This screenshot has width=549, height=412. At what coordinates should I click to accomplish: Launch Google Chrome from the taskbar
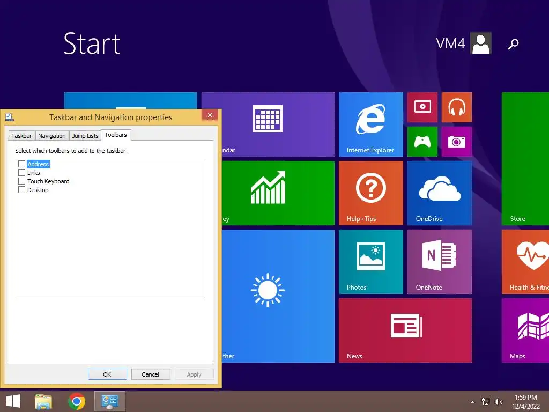77,401
